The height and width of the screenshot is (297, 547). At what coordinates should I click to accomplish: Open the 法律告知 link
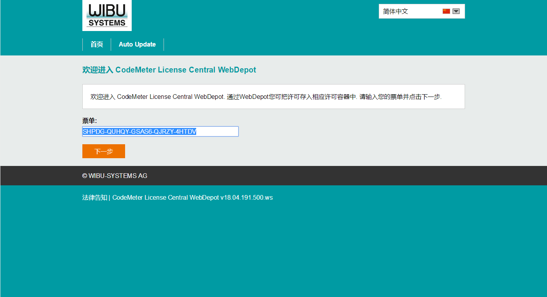95,197
